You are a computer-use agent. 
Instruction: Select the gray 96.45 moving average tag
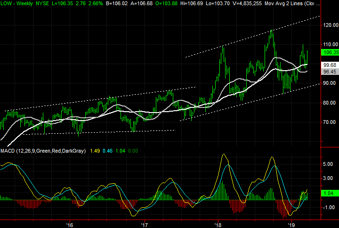click(x=330, y=72)
